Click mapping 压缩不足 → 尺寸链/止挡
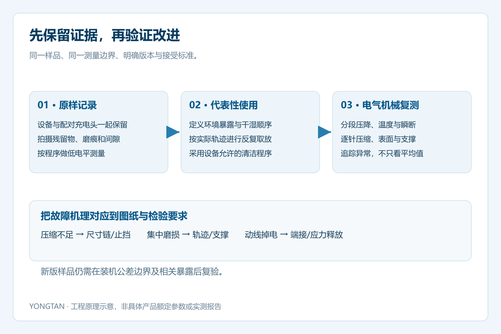 [x=86, y=235]
